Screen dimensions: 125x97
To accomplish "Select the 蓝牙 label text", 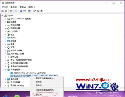I will [12, 47].
